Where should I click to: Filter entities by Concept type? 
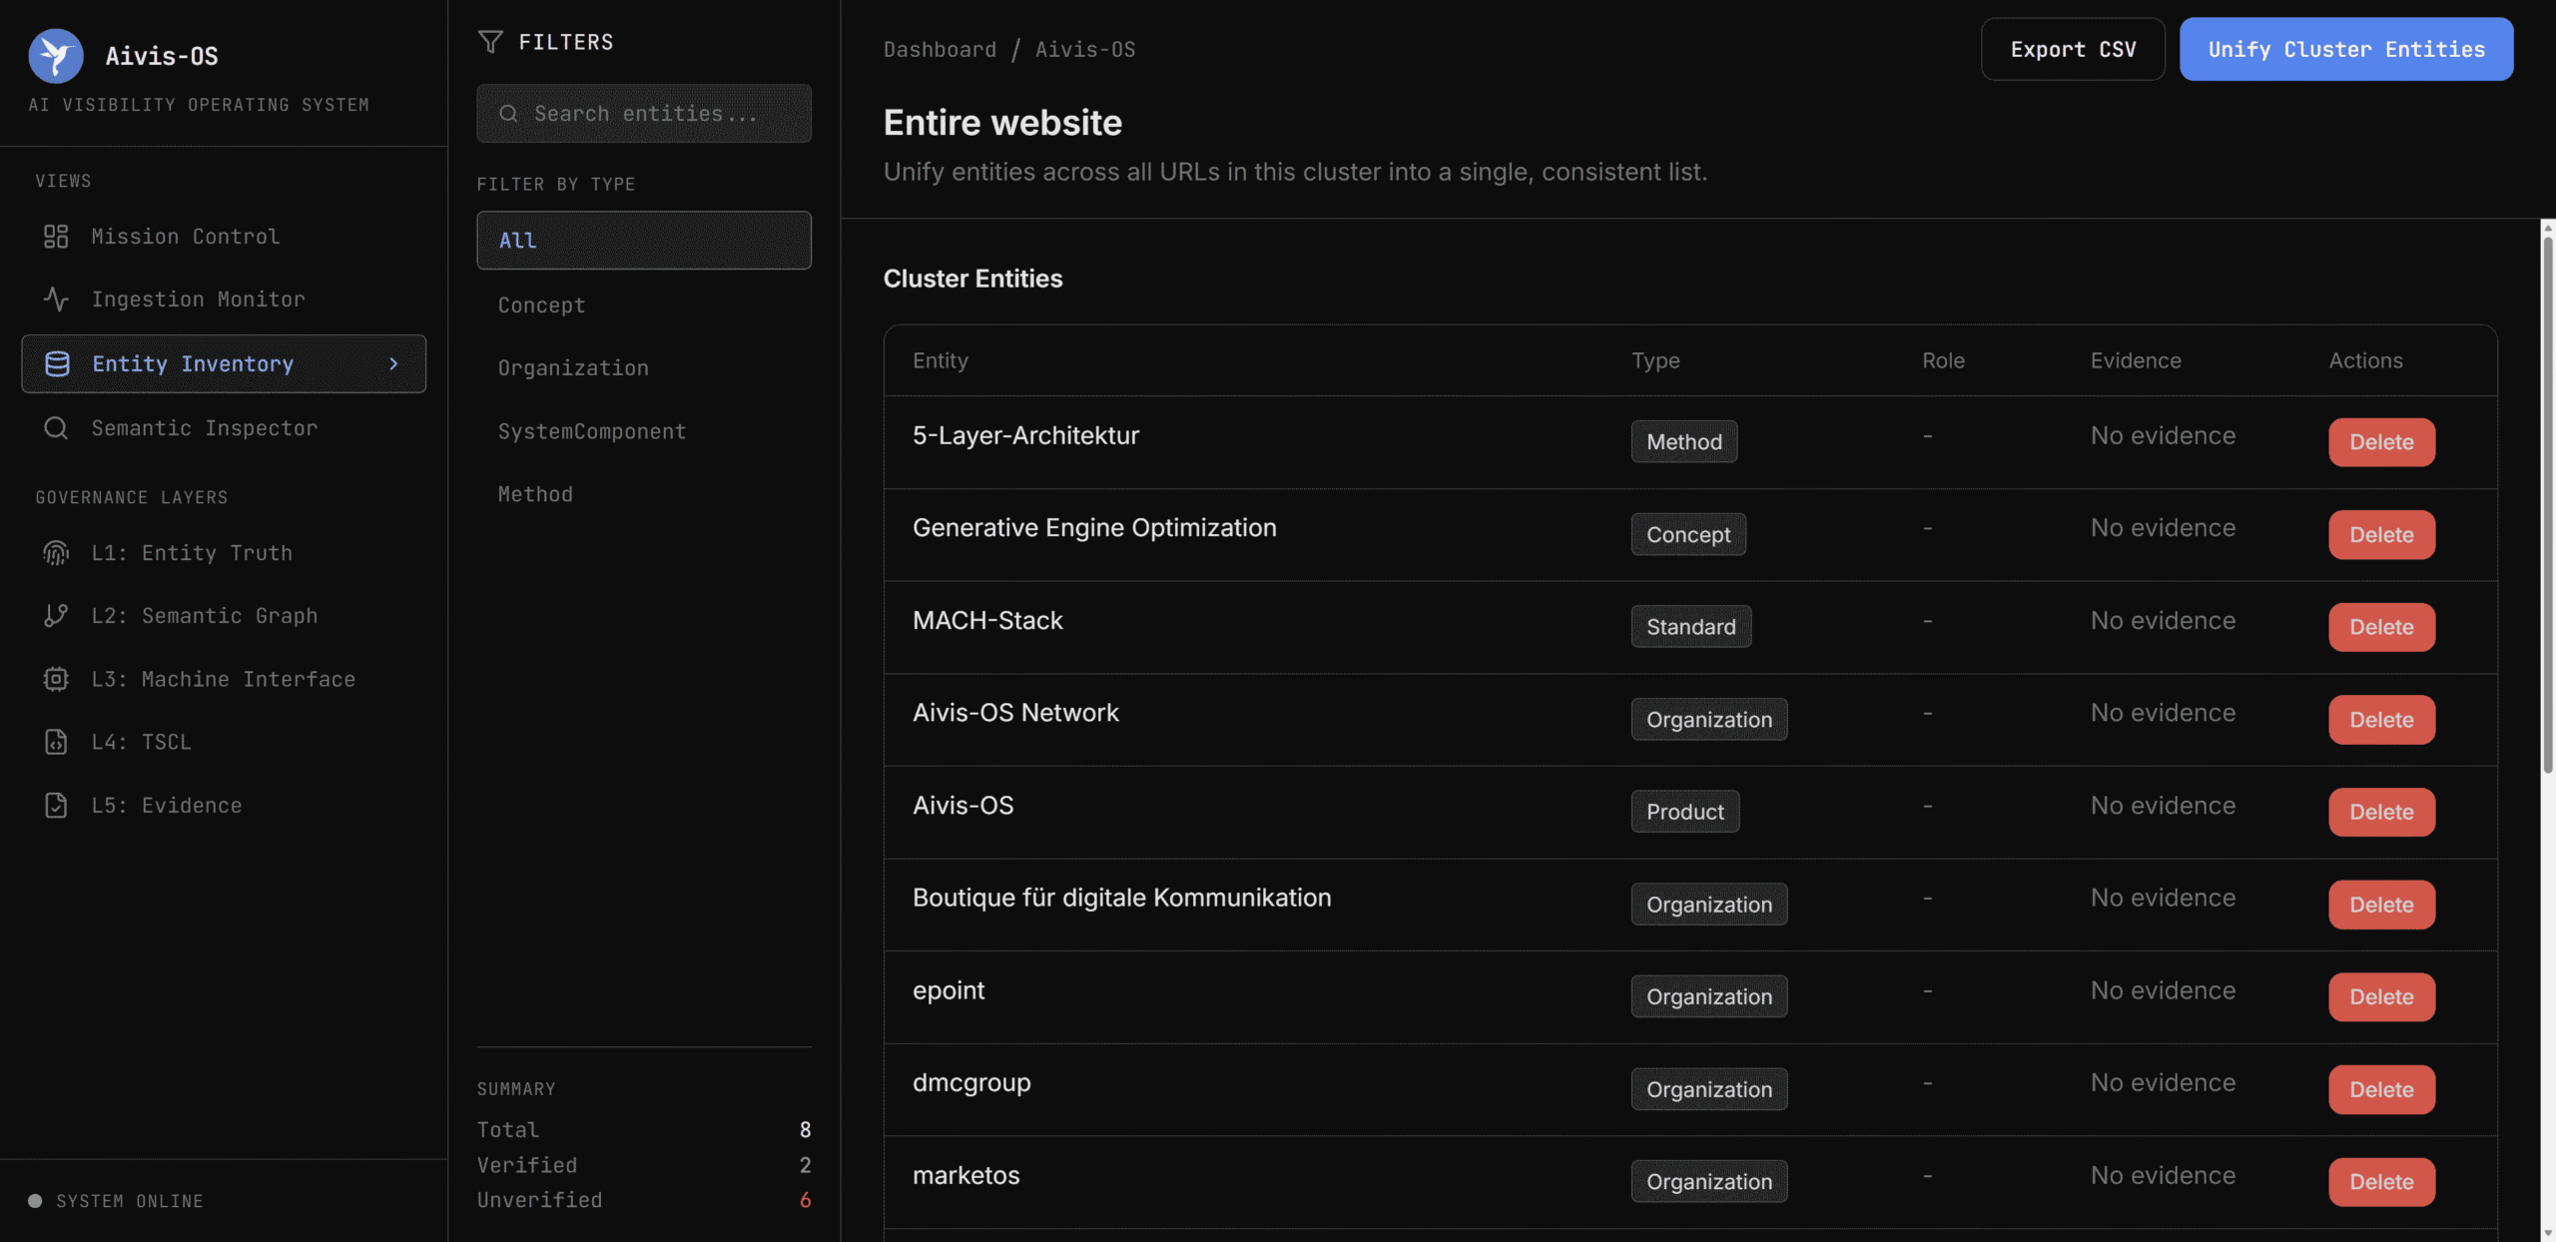pyautogui.click(x=542, y=306)
